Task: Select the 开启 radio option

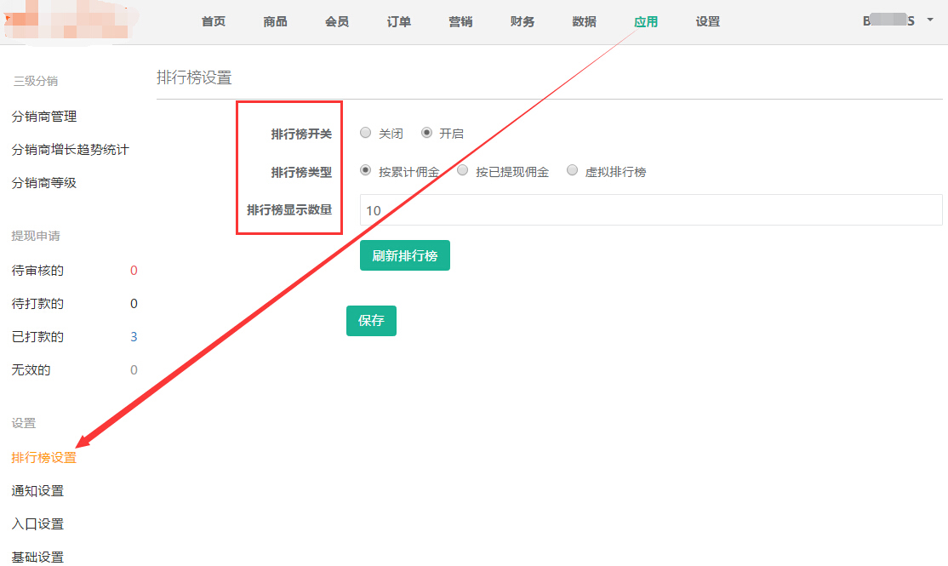Action: click(427, 133)
